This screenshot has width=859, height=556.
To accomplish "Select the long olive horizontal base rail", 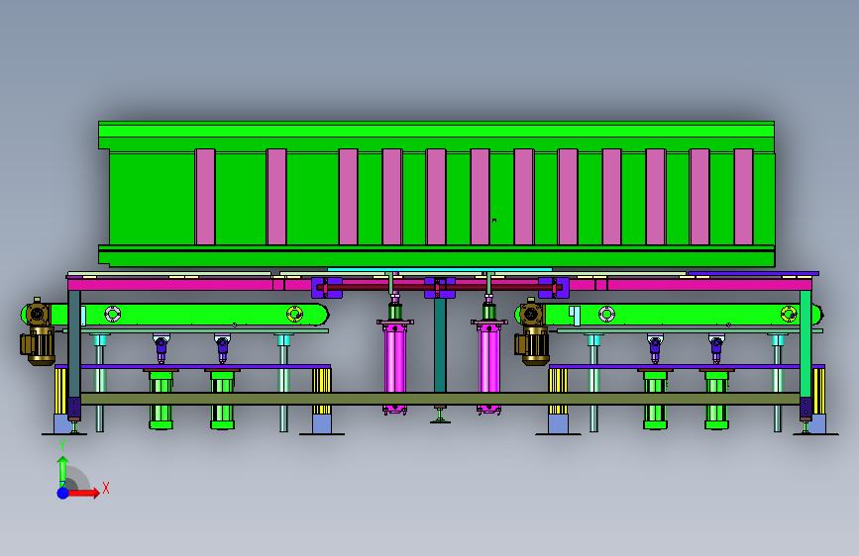I will [440, 399].
